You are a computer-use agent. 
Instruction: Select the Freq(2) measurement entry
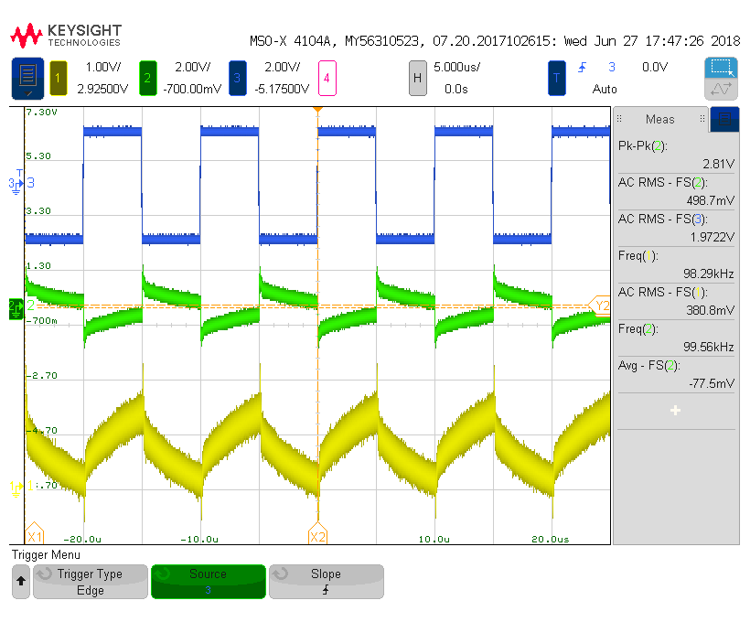pyautogui.click(x=674, y=338)
